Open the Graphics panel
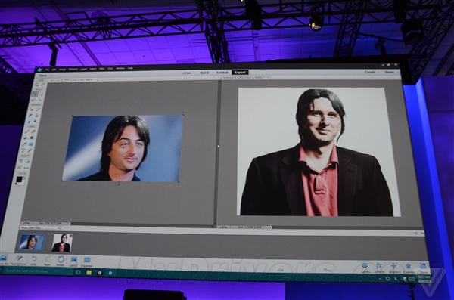The width and height of the screenshot is (454, 300). 393,268
